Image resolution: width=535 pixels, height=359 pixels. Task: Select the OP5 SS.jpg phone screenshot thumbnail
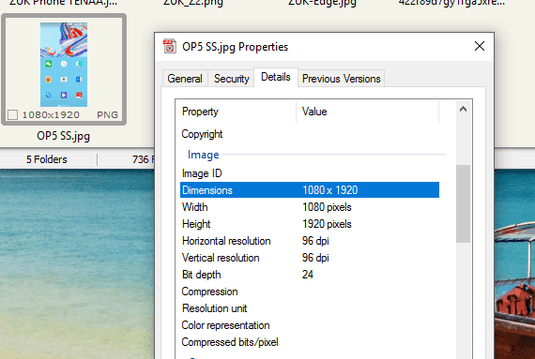[64, 65]
